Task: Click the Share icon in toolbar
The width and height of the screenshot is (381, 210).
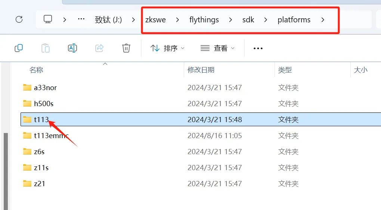Action: click(x=99, y=48)
